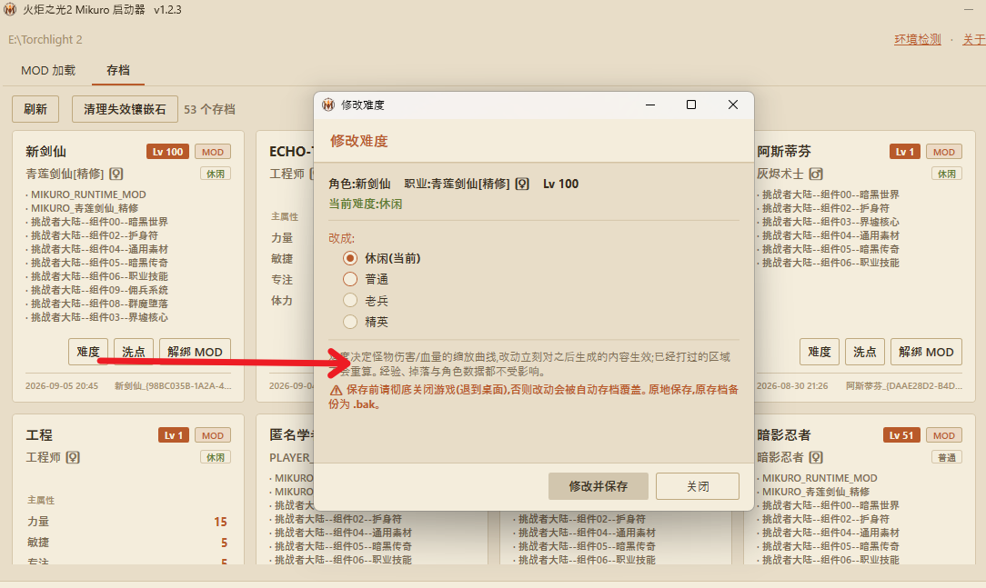Click the 力量 value 15 in the 工程 card

tap(220, 522)
